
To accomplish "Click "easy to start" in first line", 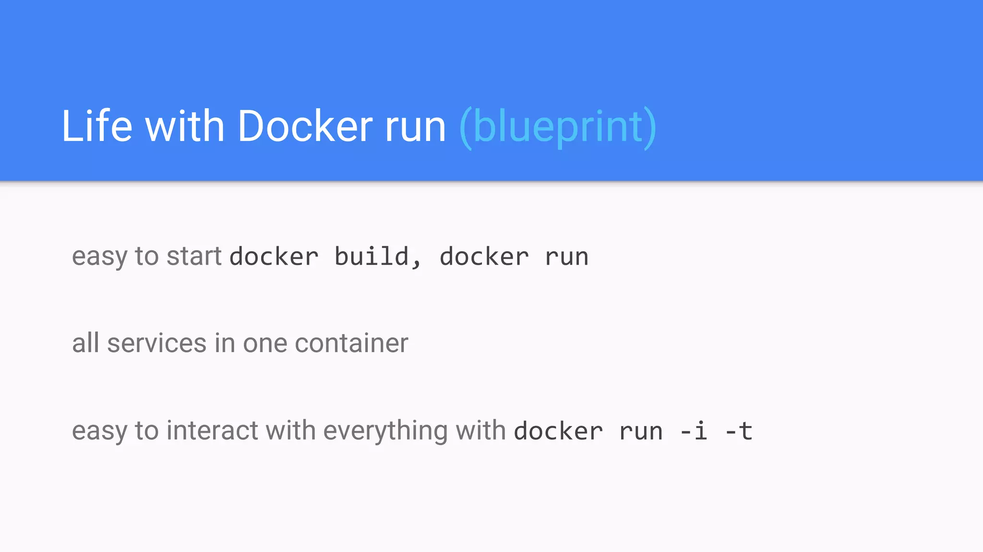I will coord(146,256).
